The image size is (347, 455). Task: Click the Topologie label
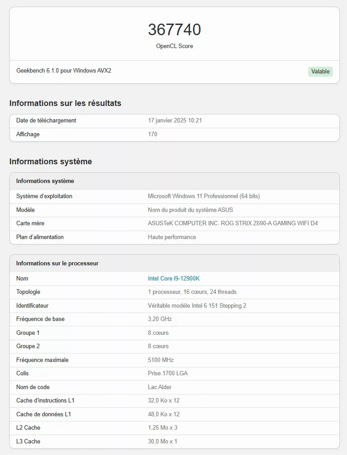pos(28,292)
